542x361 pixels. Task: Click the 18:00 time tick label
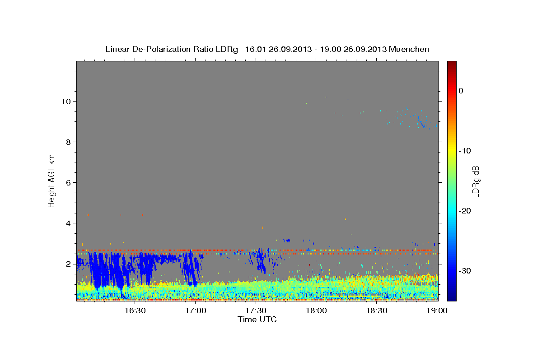pos(316,310)
